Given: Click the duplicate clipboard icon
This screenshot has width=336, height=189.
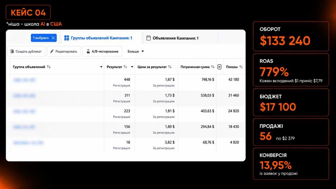Looking at the screenshot, I should point(12,51).
